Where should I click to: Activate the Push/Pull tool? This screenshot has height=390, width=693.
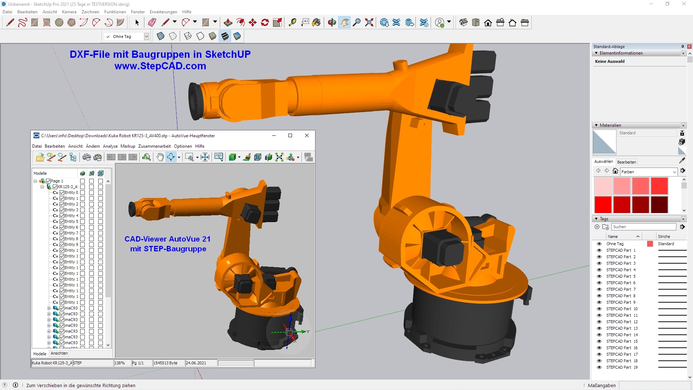click(228, 23)
